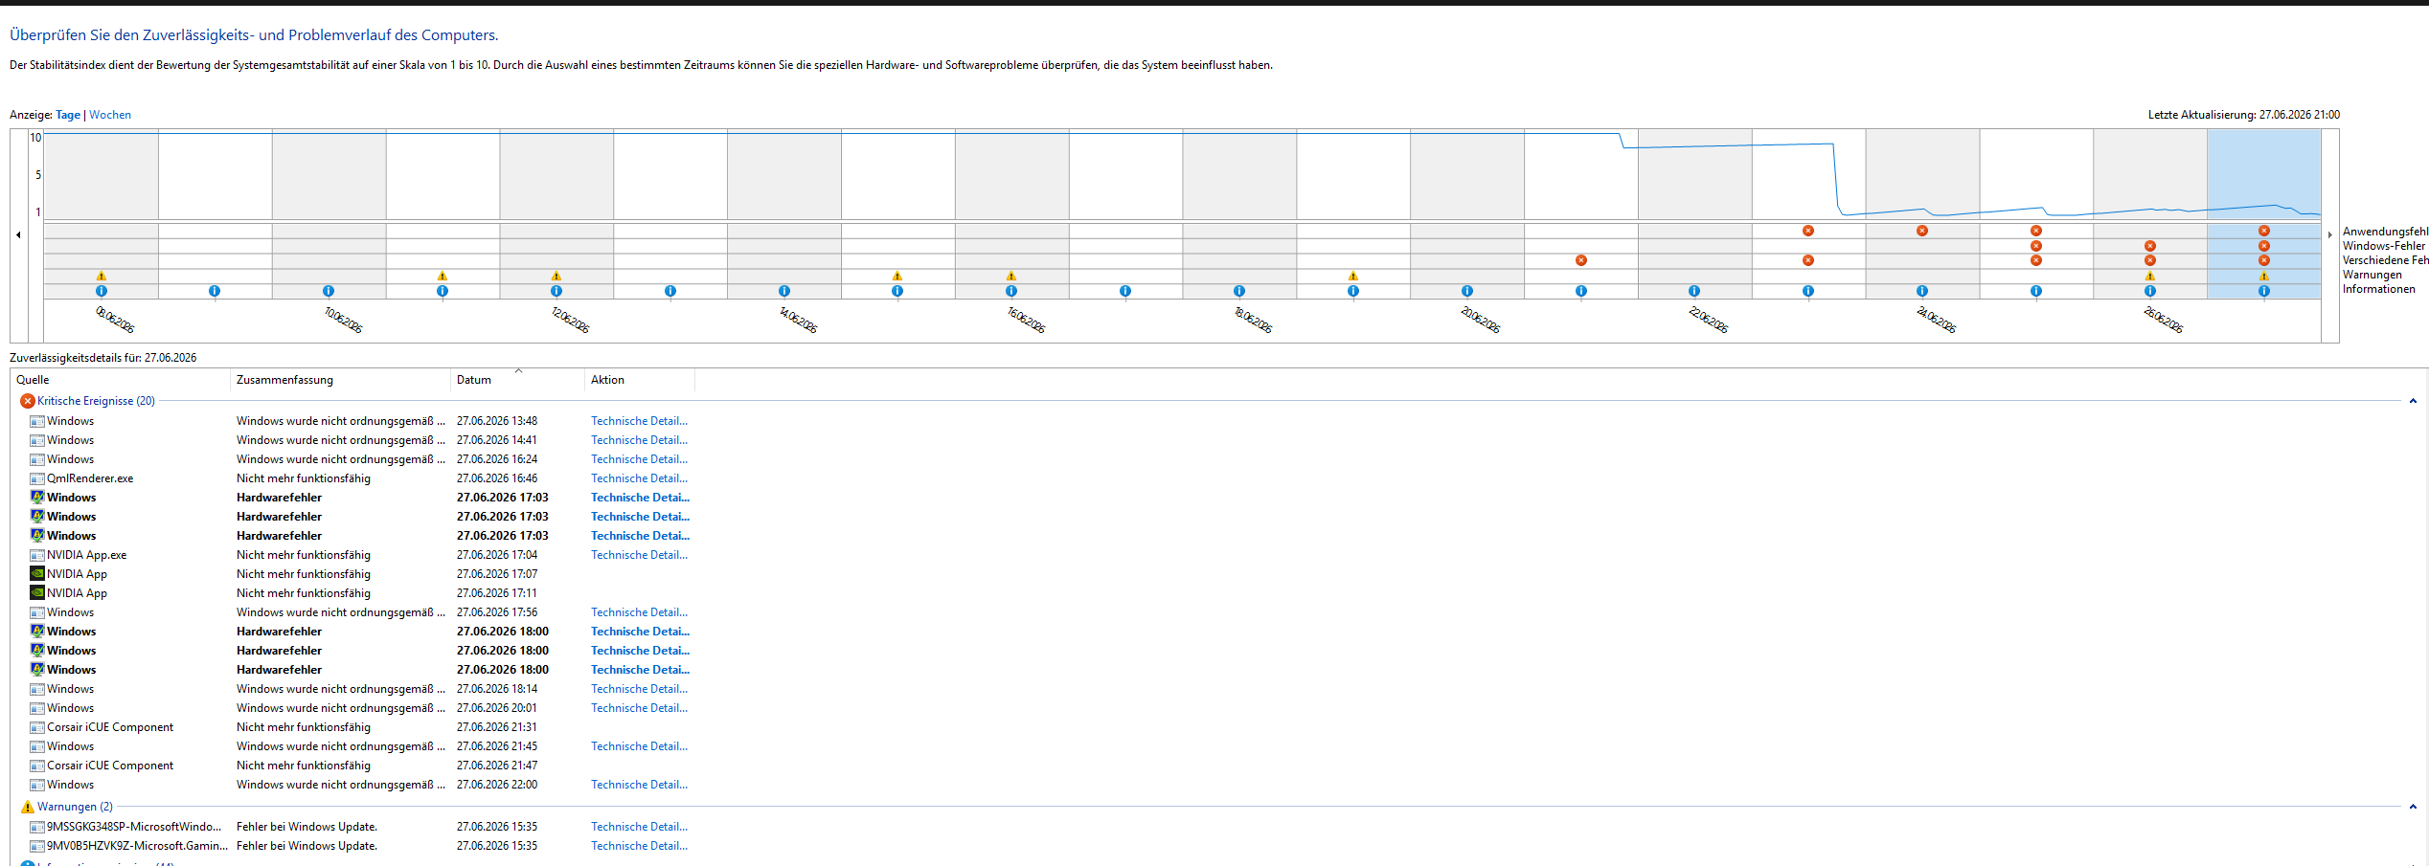Open Technische Details for Windows 21:45 event
2429x866 pixels.
(639, 746)
